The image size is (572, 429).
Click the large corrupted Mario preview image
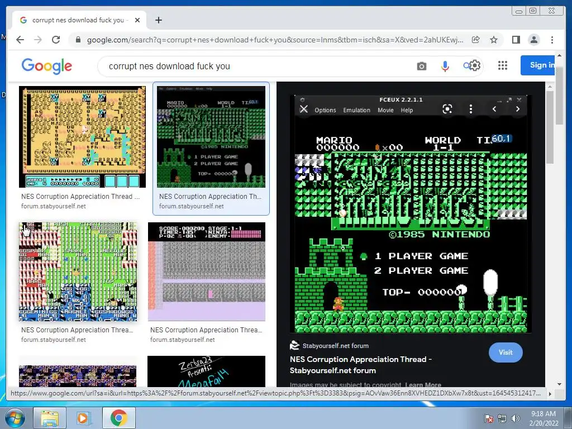[411, 214]
